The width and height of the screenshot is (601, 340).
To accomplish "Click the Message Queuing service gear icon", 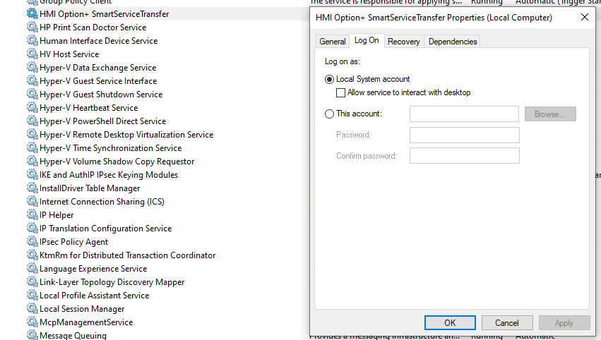I will (x=32, y=336).
